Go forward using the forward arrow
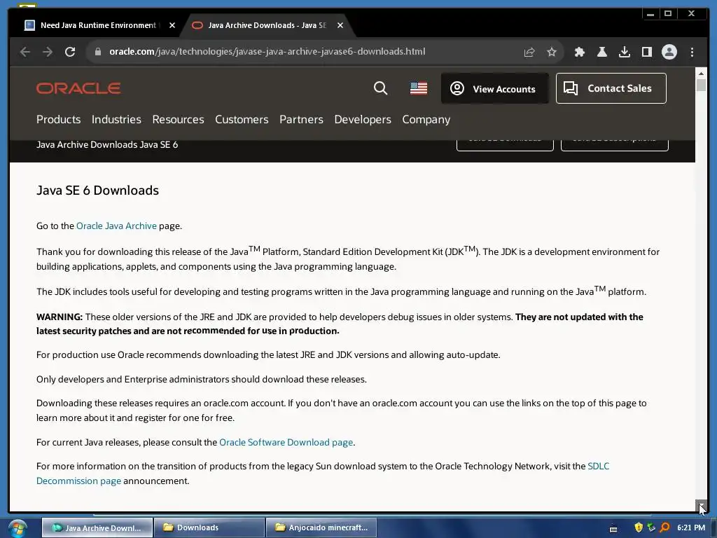 coord(48,52)
